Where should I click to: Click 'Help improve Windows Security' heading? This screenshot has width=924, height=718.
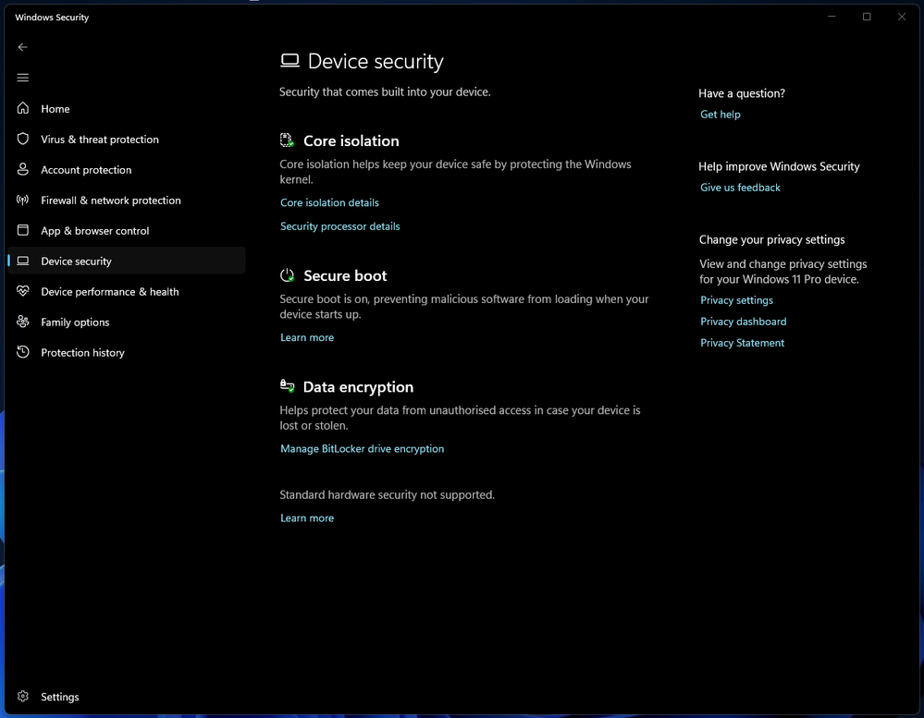[779, 166]
